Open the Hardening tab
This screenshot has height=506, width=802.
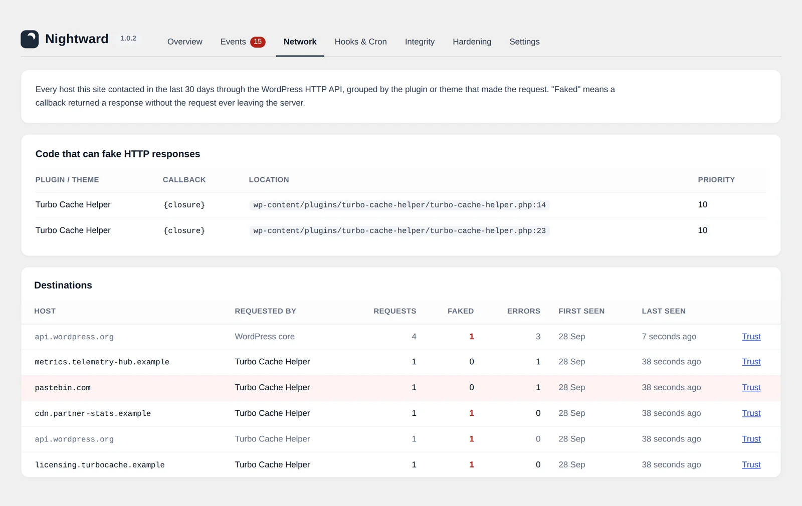coord(472,42)
